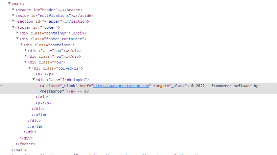Select the empty <p></p> row
Image resolution: width=277 pixels, height=155 pixels.
pos(43,103)
